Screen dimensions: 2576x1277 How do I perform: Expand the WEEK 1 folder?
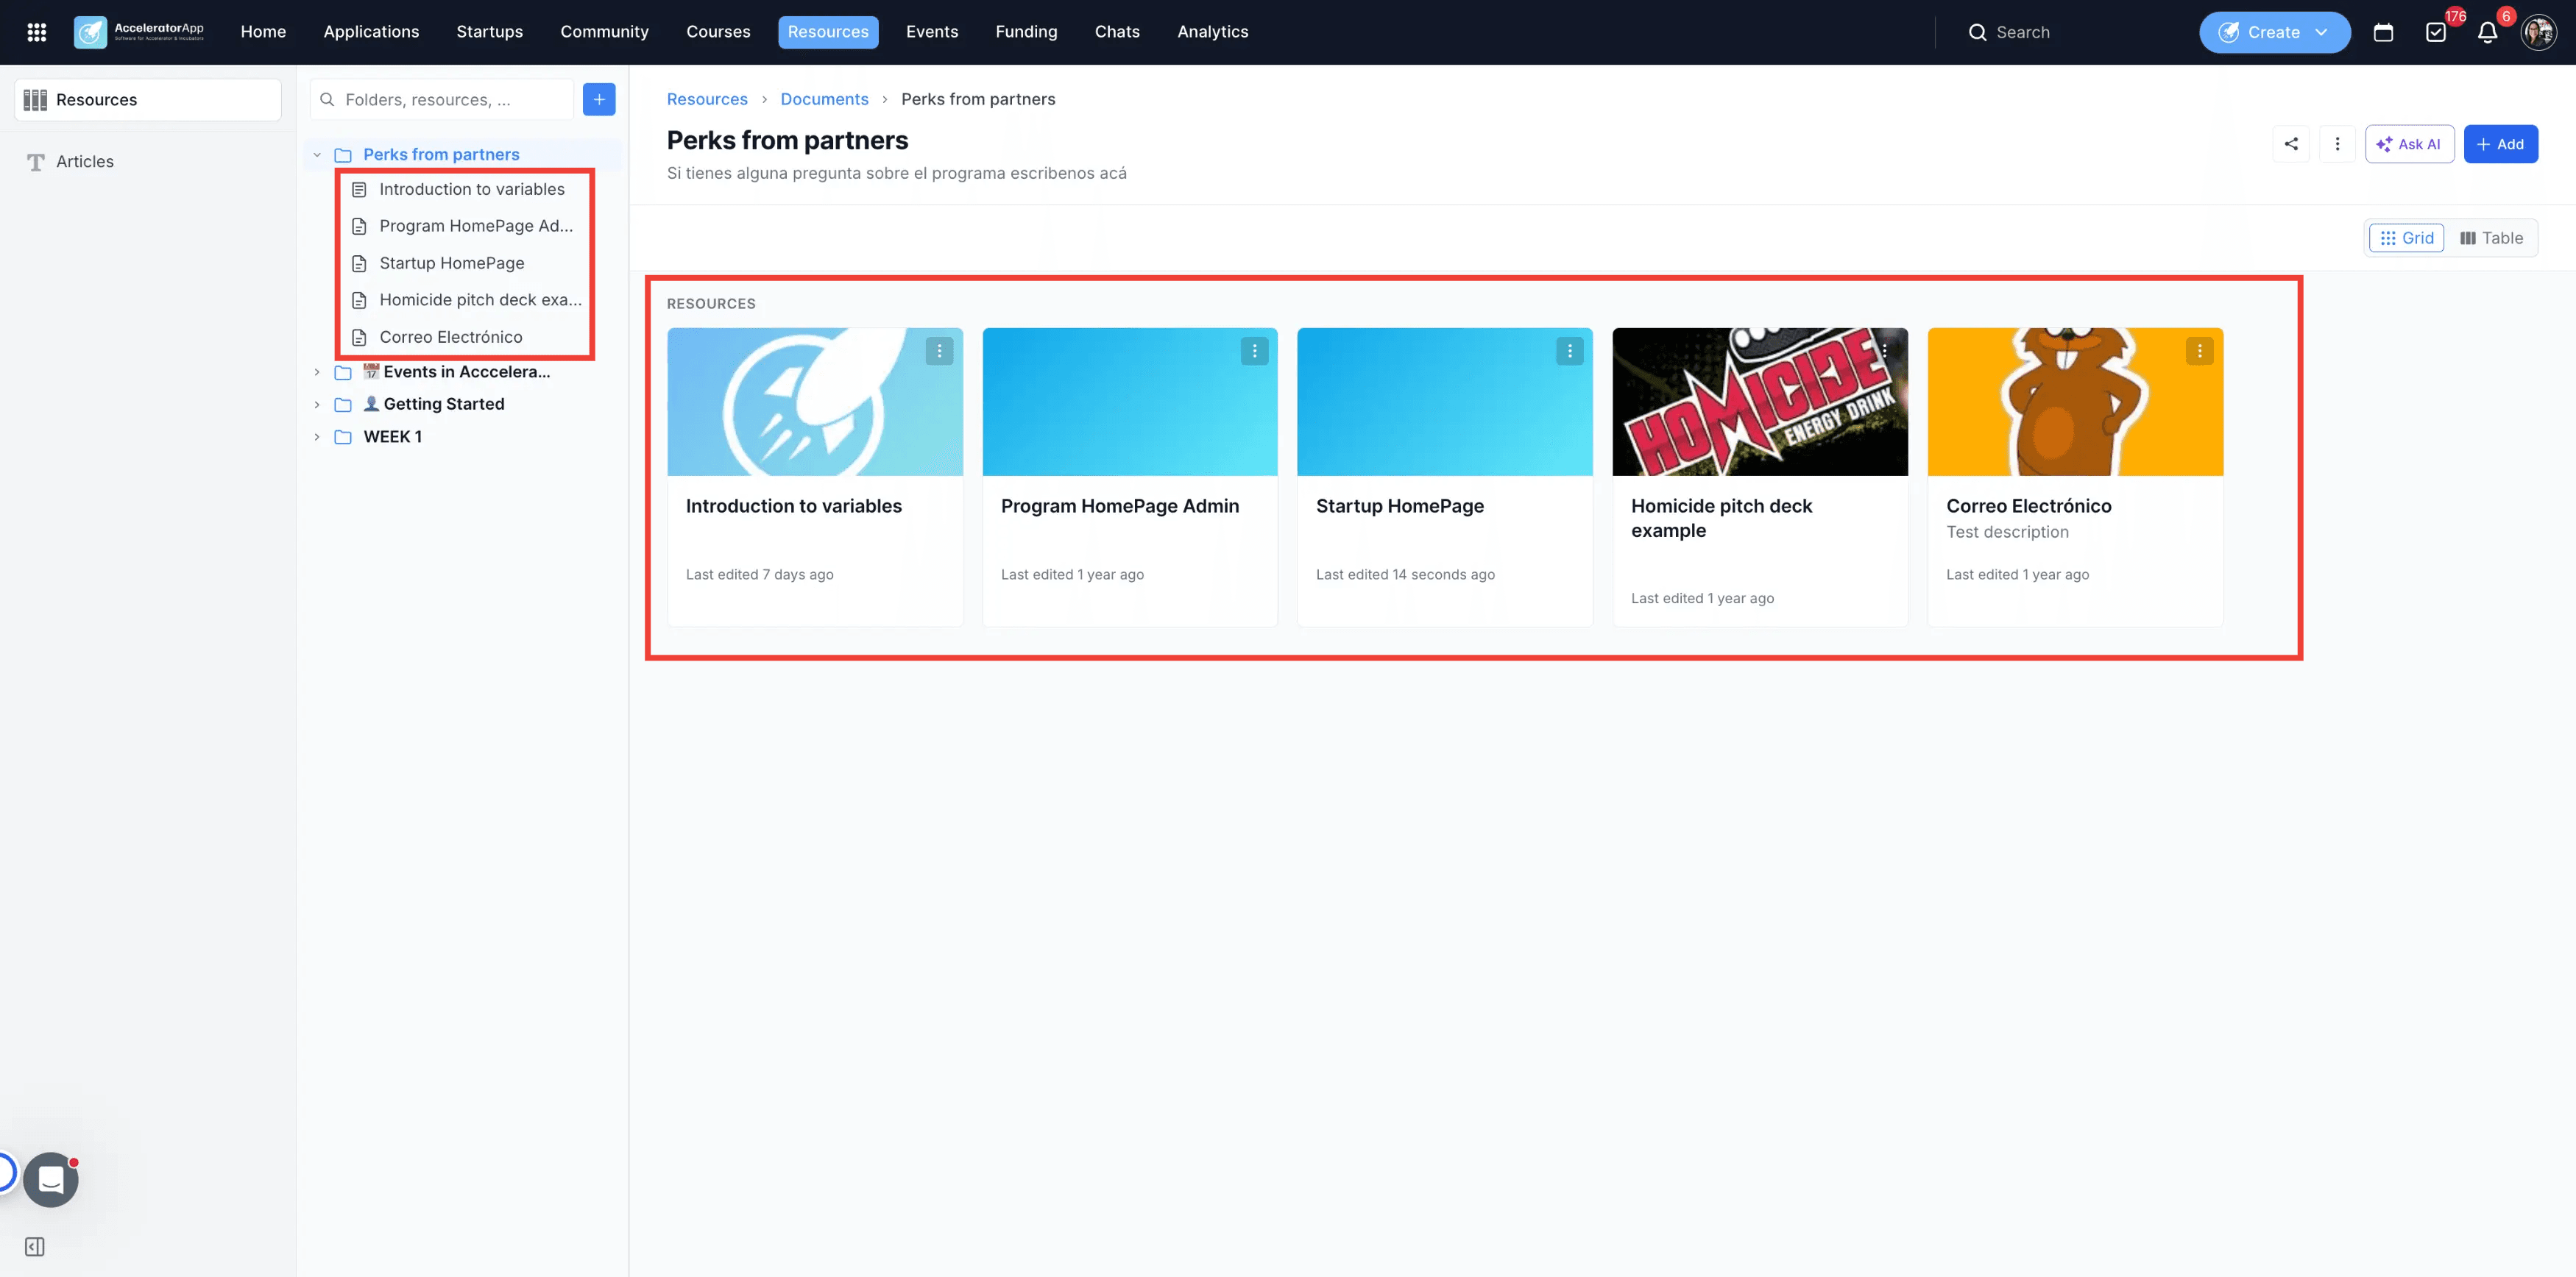317,437
